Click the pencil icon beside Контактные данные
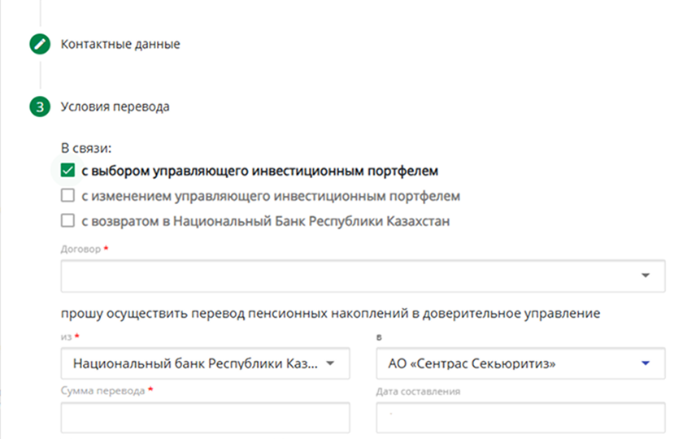 click(x=39, y=45)
